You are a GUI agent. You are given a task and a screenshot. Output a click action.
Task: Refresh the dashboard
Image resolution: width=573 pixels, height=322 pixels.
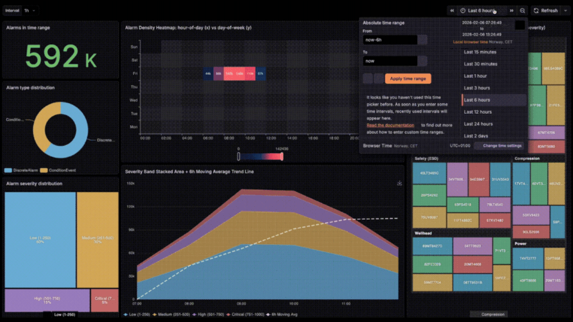tap(546, 10)
